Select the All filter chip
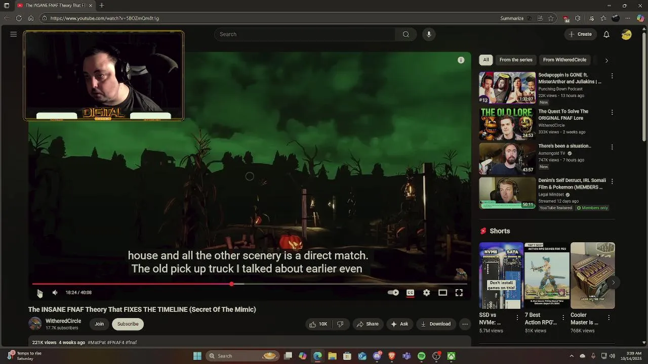Viewport: 648px width, 364px height. tap(486, 60)
